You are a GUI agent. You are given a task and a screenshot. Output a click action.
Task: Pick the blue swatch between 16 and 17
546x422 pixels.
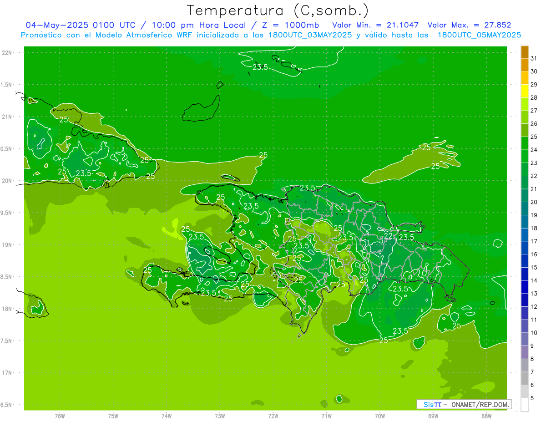[525, 248]
